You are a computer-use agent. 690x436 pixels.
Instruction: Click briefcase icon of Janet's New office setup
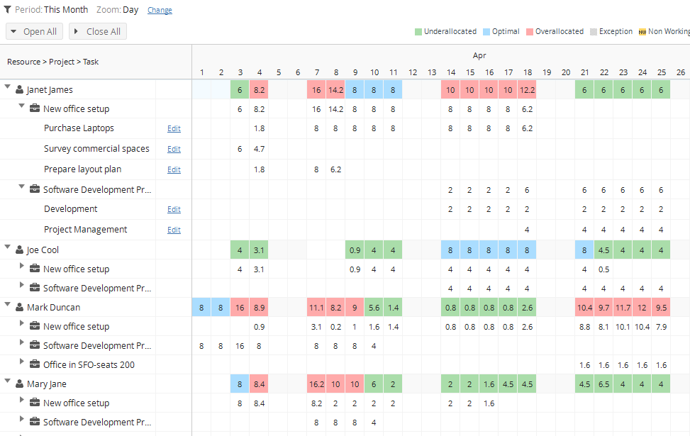(x=35, y=108)
